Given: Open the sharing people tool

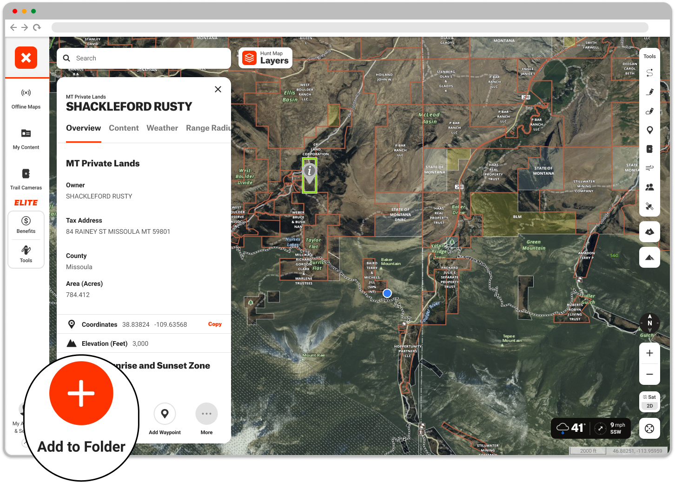Looking at the screenshot, I should (649, 187).
